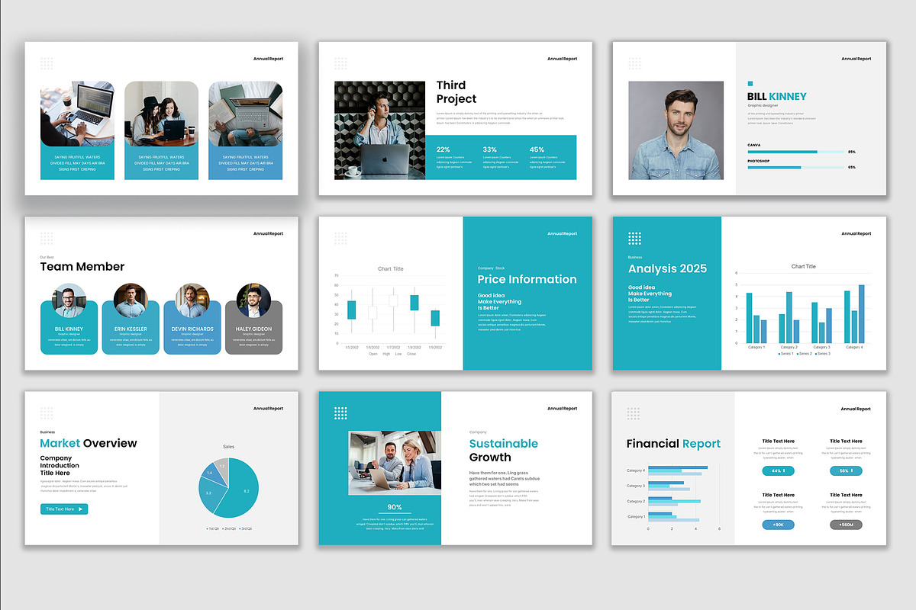Select Haley Gideon's round avatar
Image resolution: width=916 pixels, height=610 pixels.
pos(253,300)
